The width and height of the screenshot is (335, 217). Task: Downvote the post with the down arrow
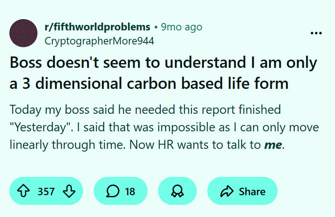point(69,192)
